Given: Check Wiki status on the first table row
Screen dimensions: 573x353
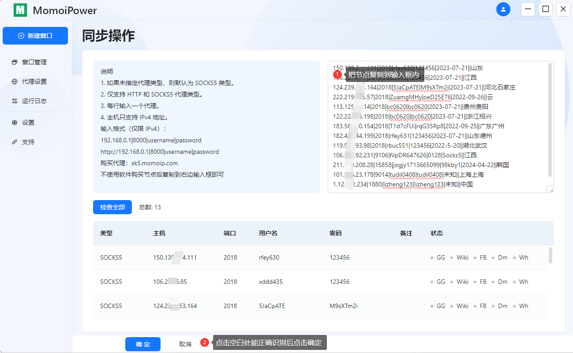Looking at the screenshot, I should [462, 257].
